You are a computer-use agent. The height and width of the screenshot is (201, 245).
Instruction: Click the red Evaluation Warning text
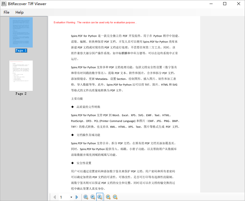pyautogui.click(x=95, y=22)
